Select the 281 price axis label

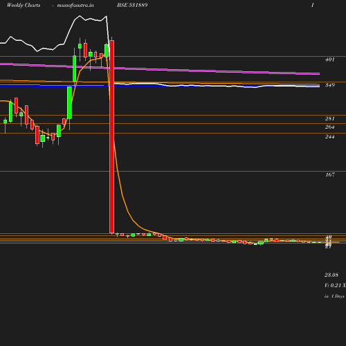[330, 118]
